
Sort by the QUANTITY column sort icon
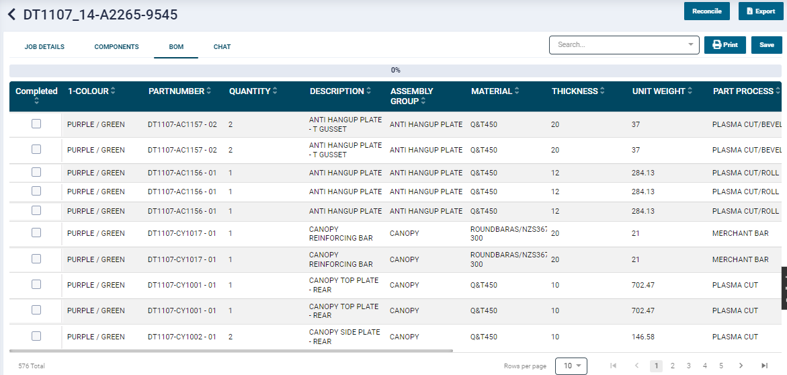(275, 91)
